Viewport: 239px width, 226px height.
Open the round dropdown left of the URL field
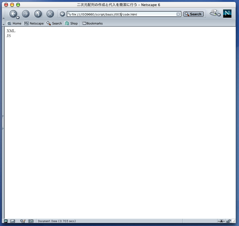click(x=62, y=14)
